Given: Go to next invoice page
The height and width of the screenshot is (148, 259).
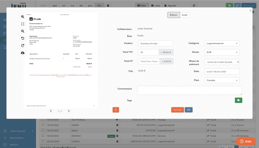Looking at the screenshot, I should 69,111.
